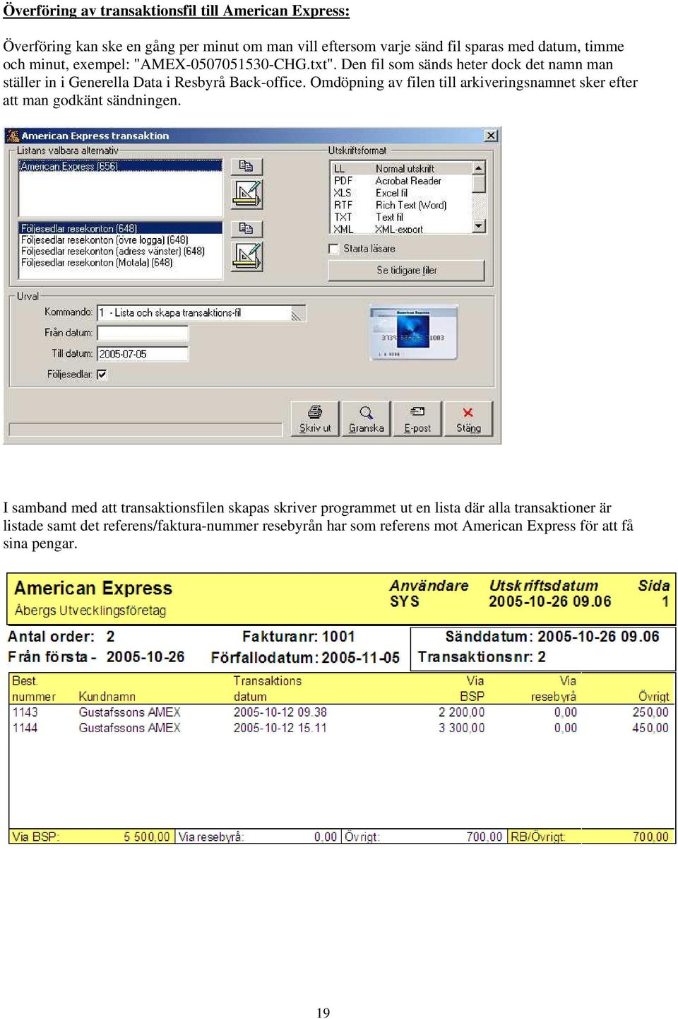Viewport: 678px width, 1019px height.
Task: Click Se tidigare filer button
Action: click(406, 270)
